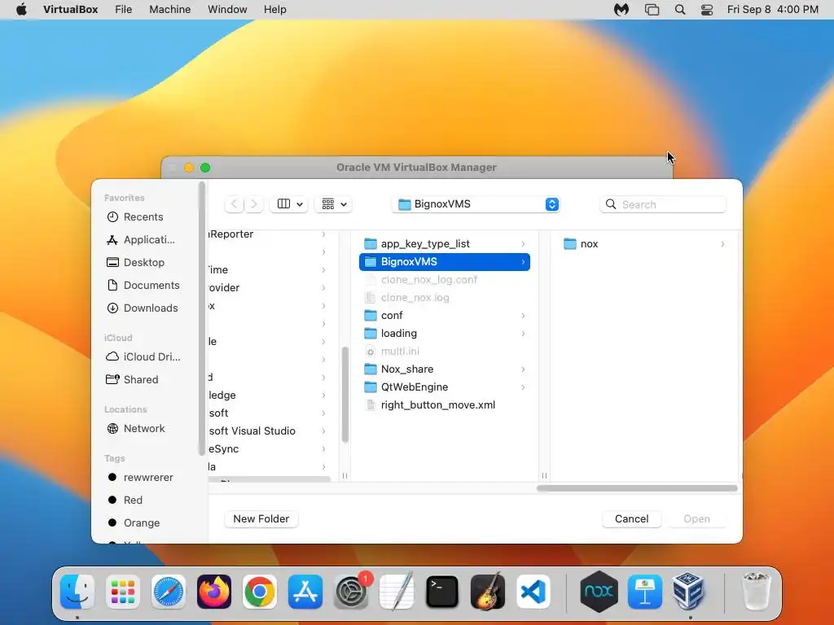This screenshot has width=834, height=625.
Task: Click the sidebar vertical scrollbar
Action: tap(202, 319)
